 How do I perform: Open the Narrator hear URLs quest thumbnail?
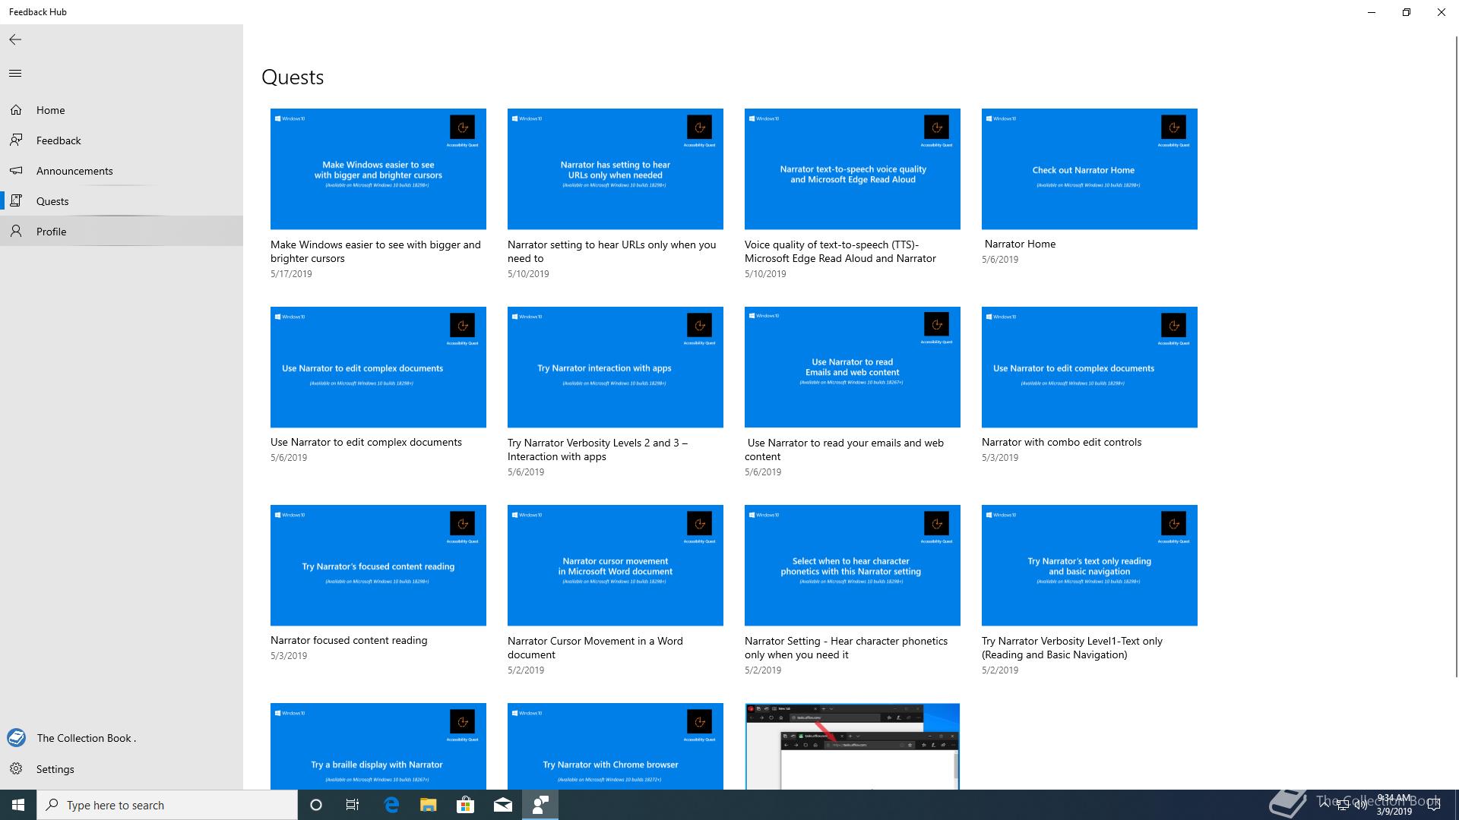[x=616, y=169]
